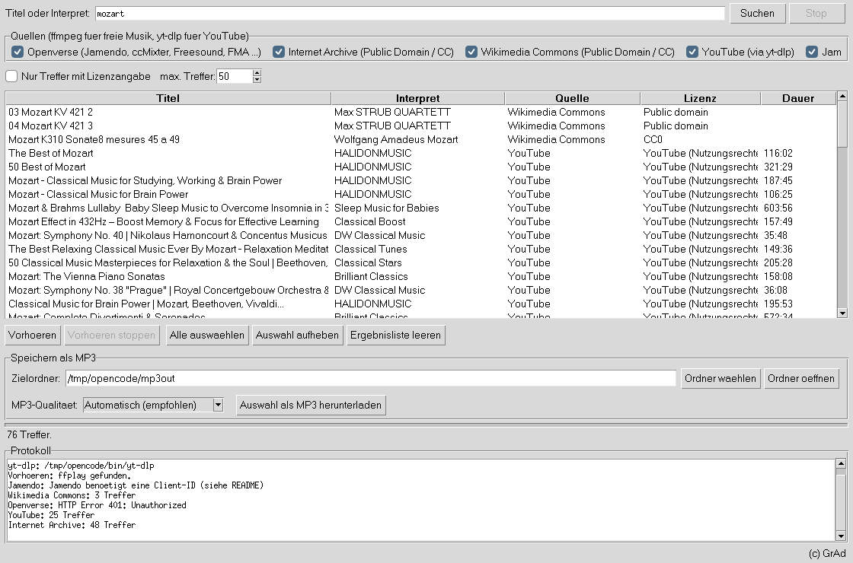Select Mozart - Classical Music for Brain Power
Image resolution: width=853 pixels, height=563 pixels.
coord(420,194)
